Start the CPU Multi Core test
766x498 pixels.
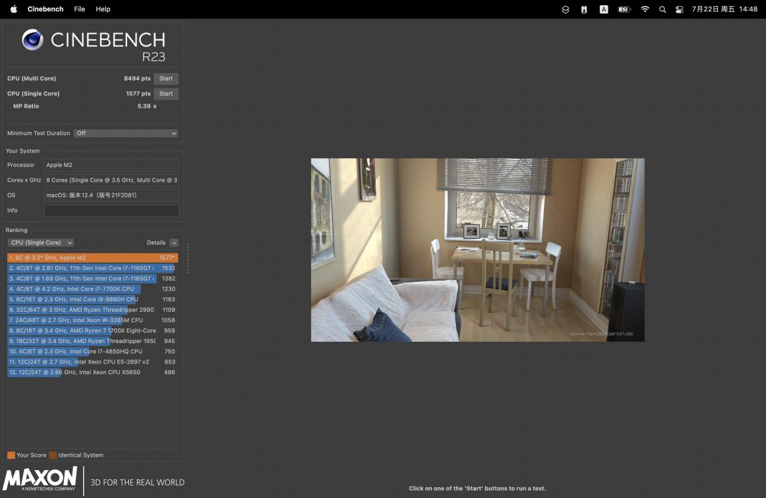pos(166,78)
